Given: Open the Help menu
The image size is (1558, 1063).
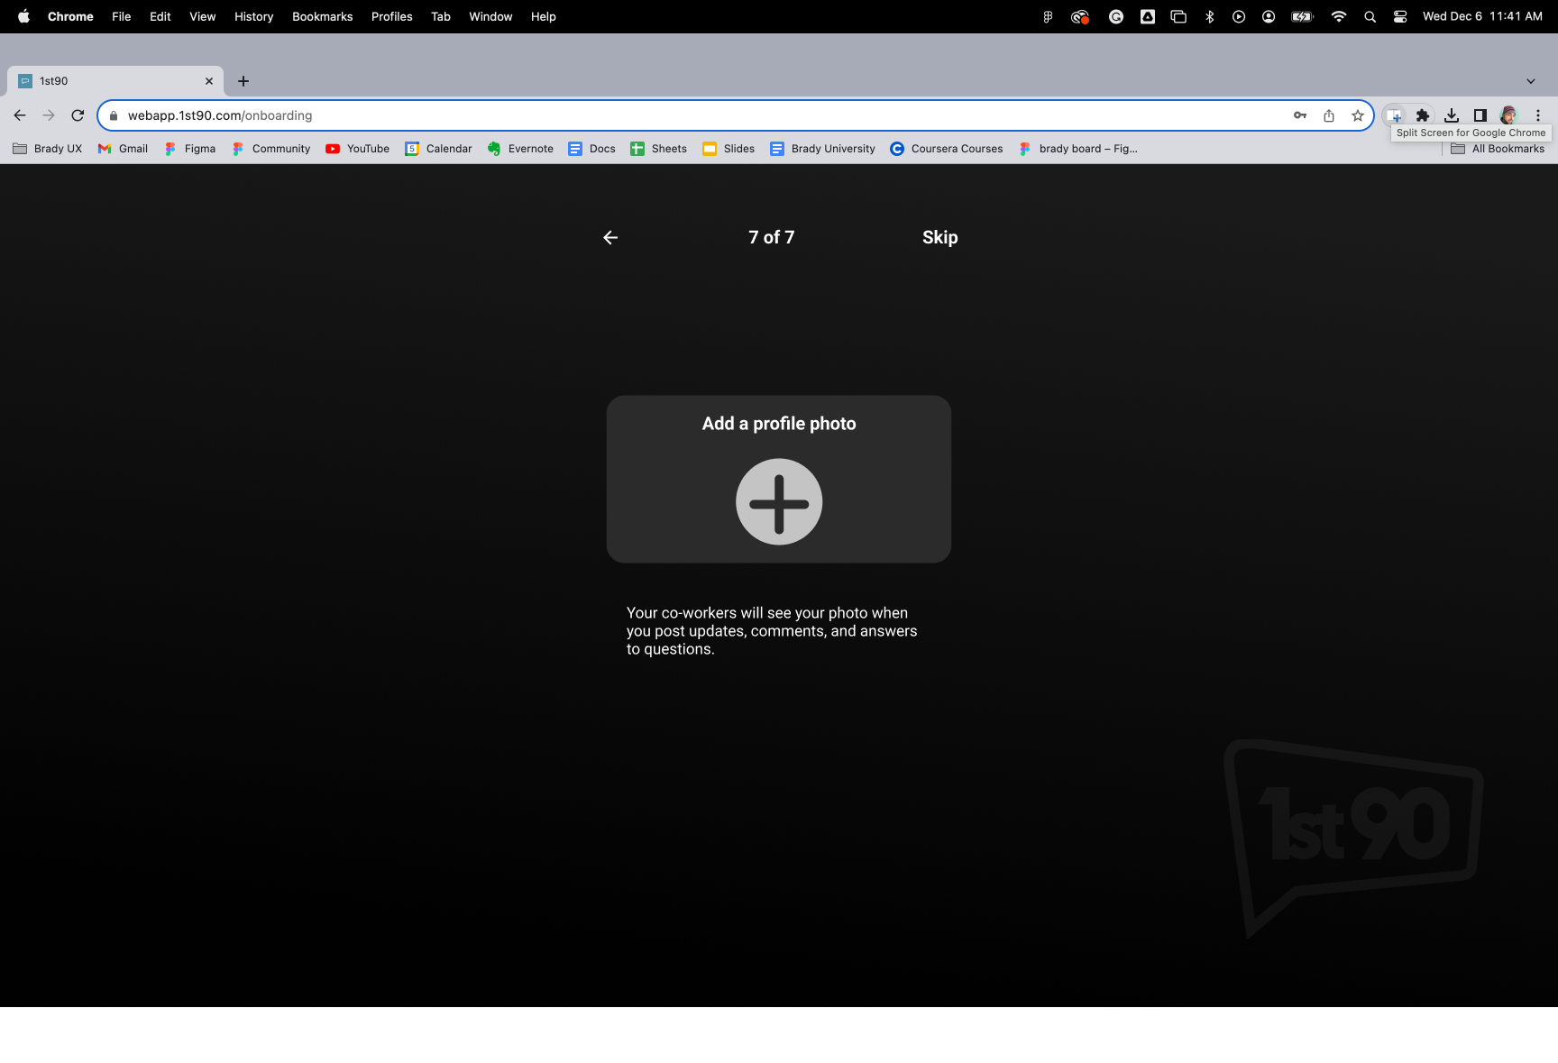Looking at the screenshot, I should (544, 16).
